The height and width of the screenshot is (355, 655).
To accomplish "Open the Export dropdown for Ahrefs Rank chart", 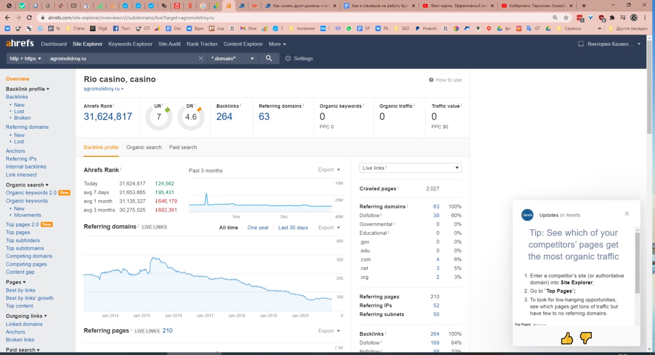I will 329,170.
